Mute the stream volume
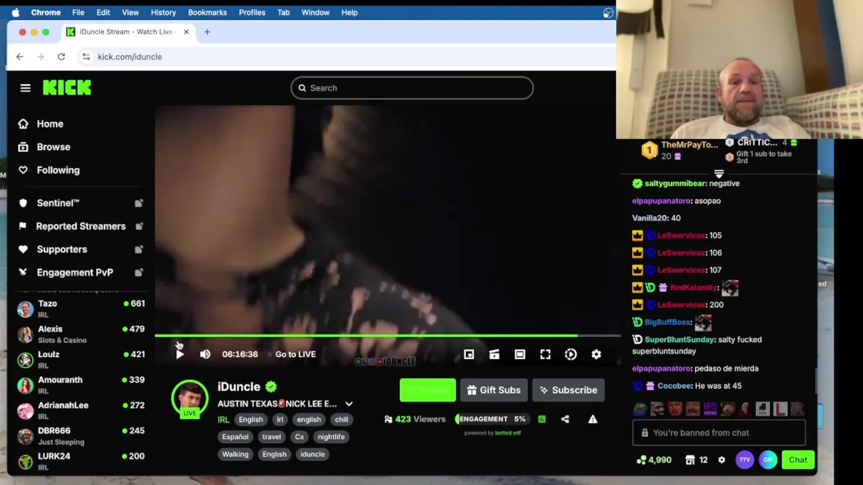Viewport: 863px width, 485px height. 205,354
